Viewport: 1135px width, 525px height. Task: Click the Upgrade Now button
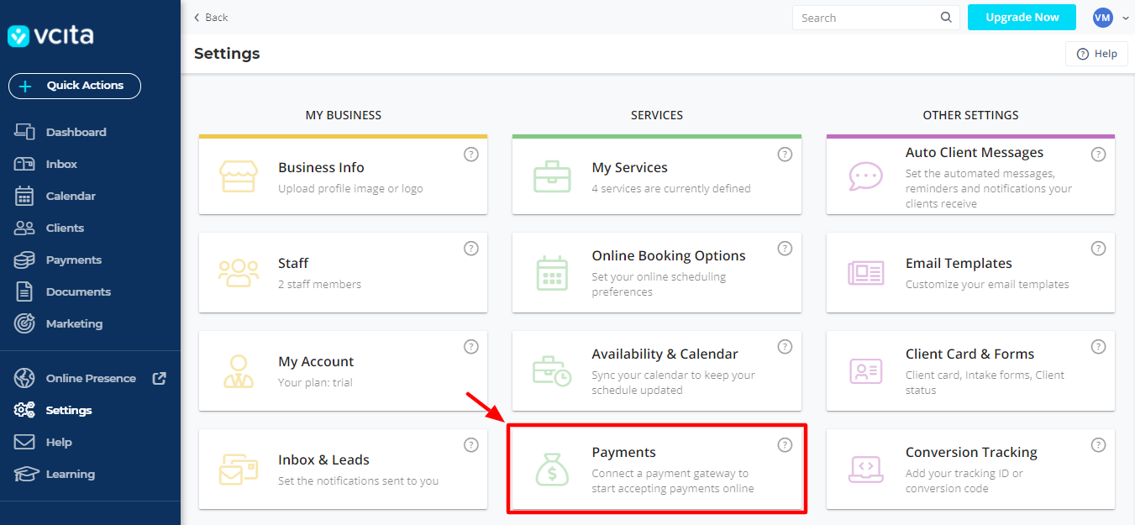pyautogui.click(x=1022, y=17)
